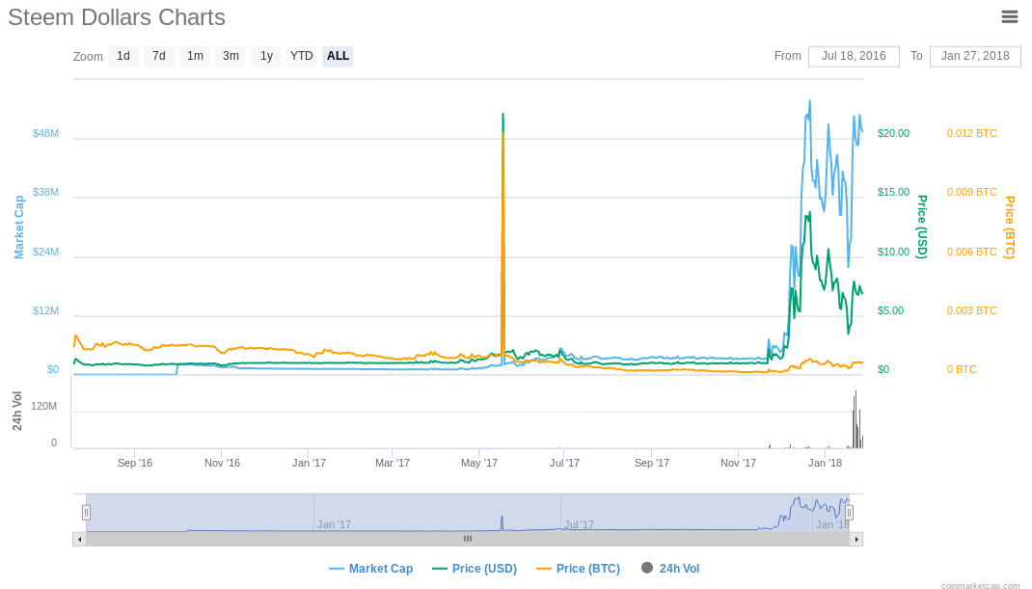
Task: Open the chart context hamburger menu
Action: click(x=1010, y=17)
